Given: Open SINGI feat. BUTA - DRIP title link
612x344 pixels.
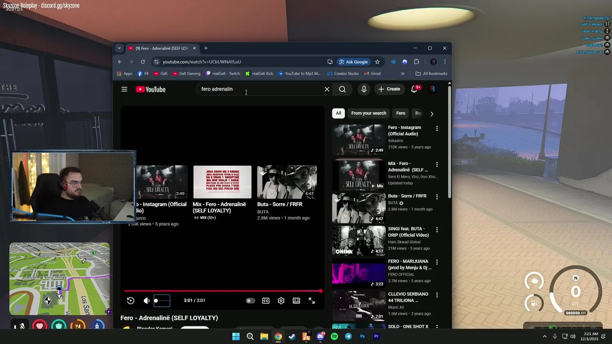Looking at the screenshot, I should coord(408,232).
